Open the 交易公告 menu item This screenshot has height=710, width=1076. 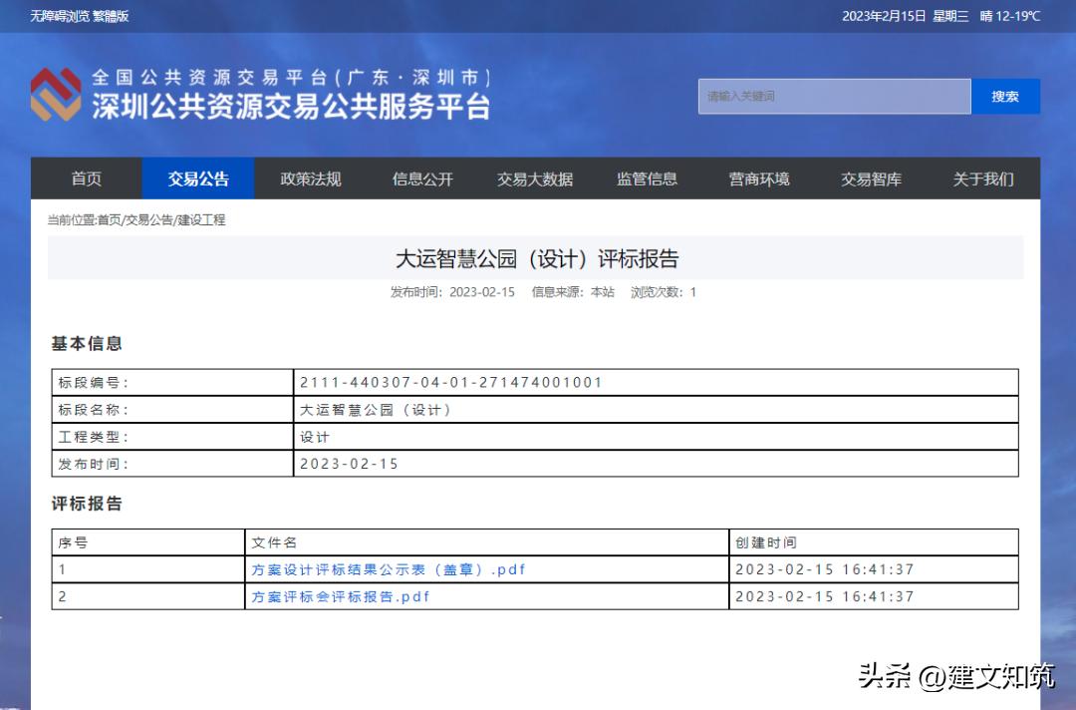[197, 178]
